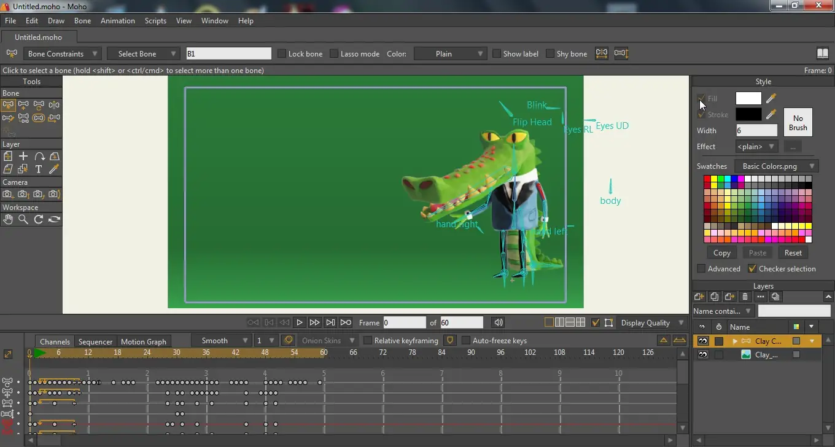Screen dimensions: 835x447
Task: Enable the Lock bone checkbox
Action: click(282, 54)
